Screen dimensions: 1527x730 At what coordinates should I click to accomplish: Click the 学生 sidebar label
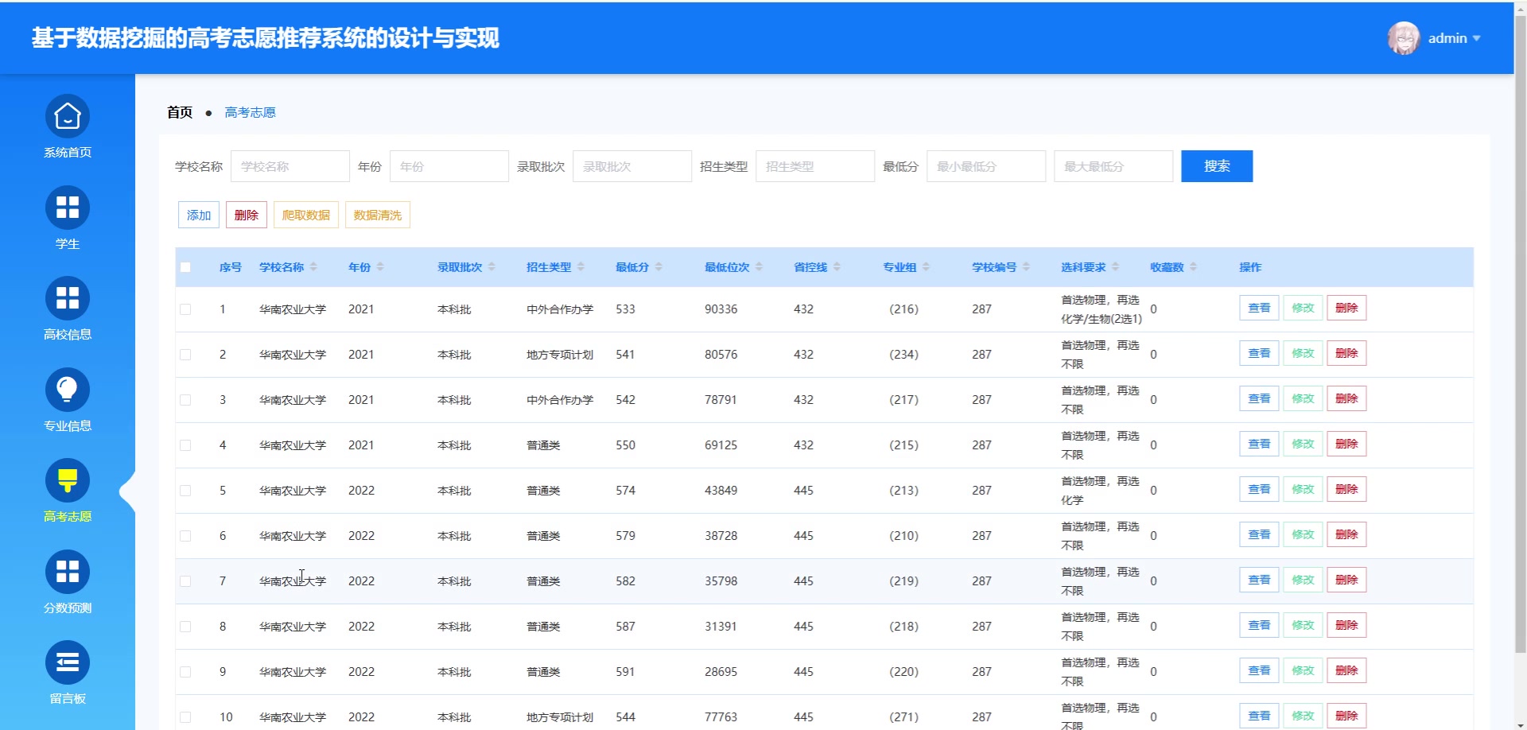(68, 244)
